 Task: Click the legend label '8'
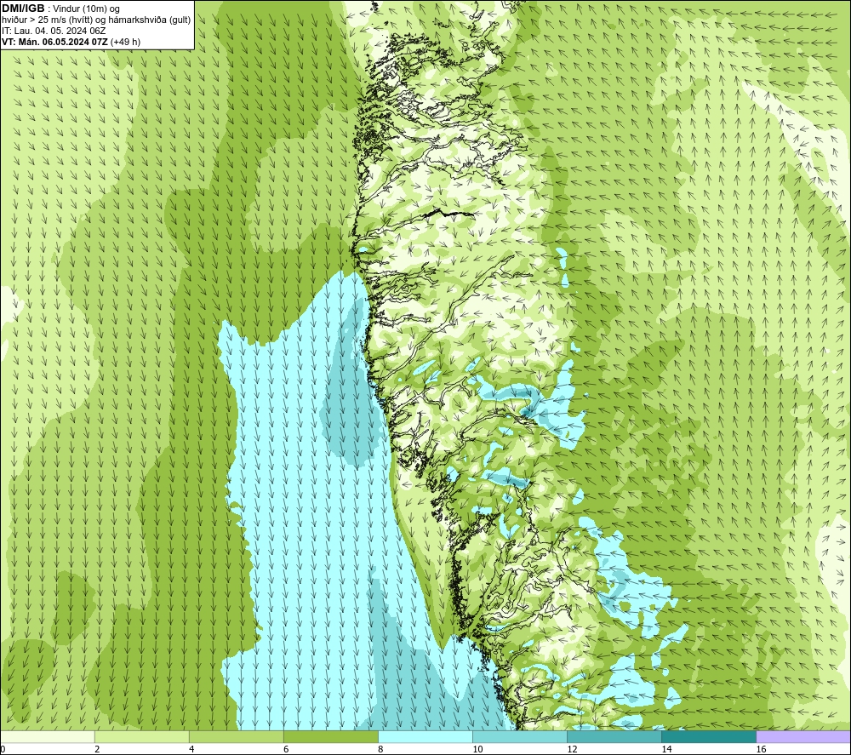point(380,749)
